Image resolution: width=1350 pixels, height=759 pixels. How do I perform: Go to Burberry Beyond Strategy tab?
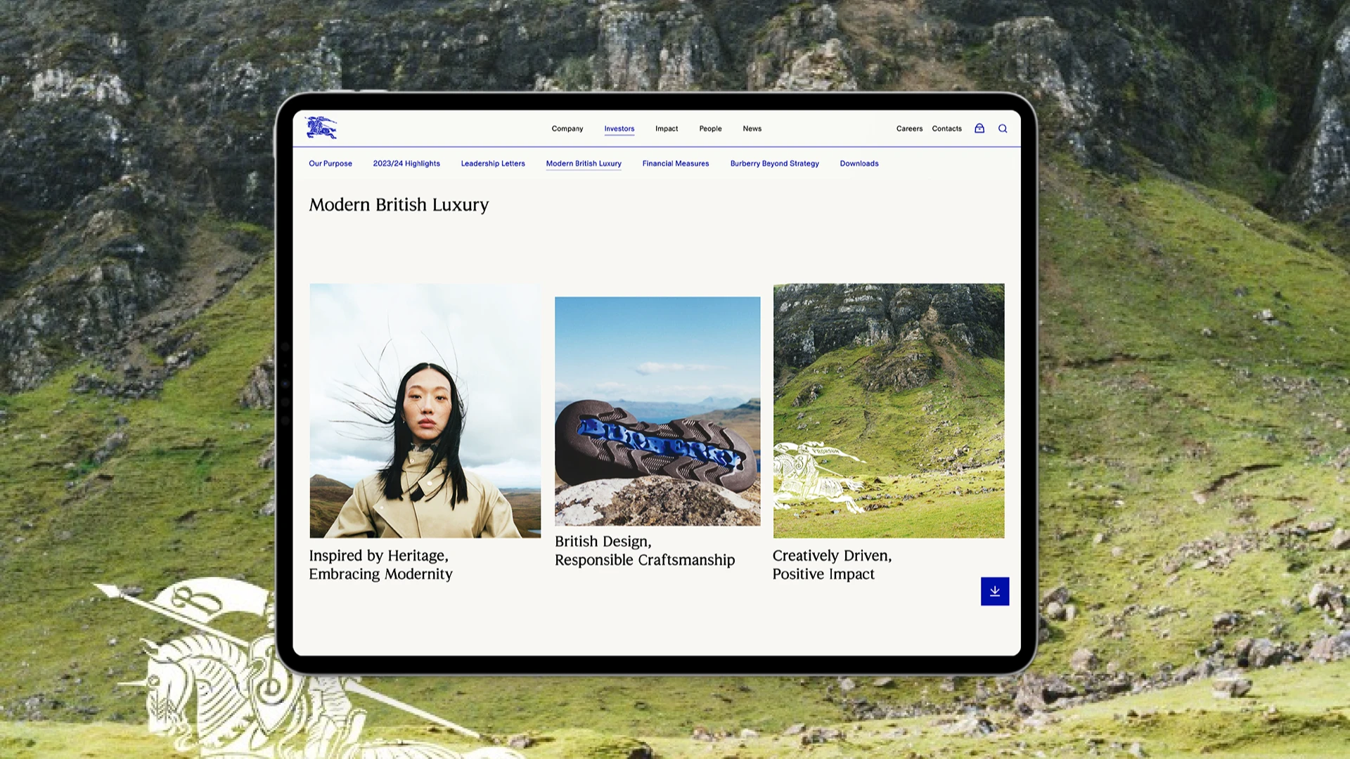coord(774,164)
